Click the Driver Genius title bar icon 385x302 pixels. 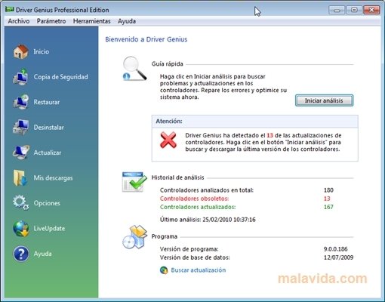tap(10, 10)
